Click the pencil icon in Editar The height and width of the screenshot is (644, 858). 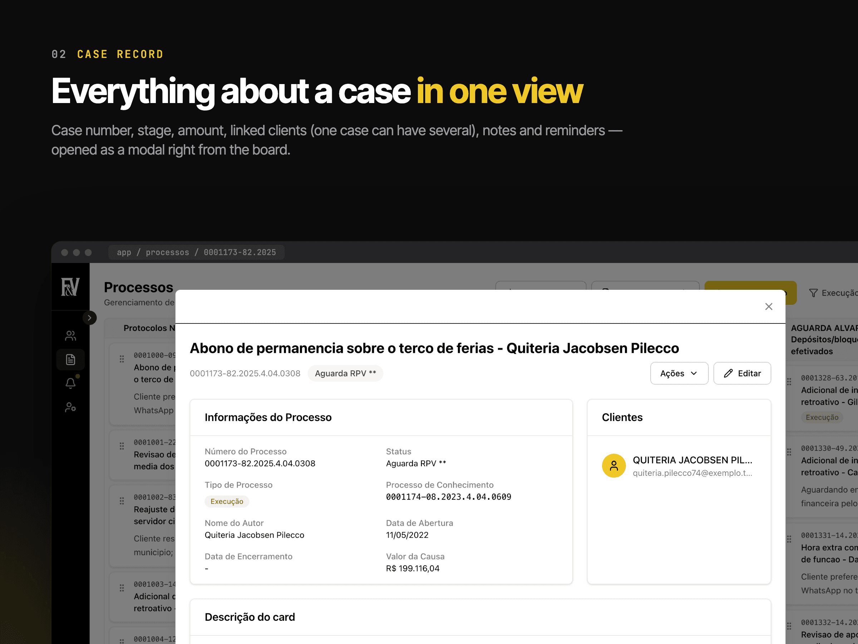pyautogui.click(x=728, y=373)
